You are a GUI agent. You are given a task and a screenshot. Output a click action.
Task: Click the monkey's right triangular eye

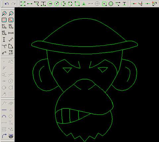coord(103,70)
